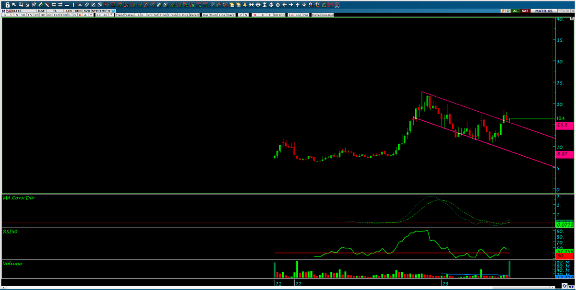This screenshot has height=290, width=576.
Task: Click the four-way arrows reset icon
Action: click(278, 5)
